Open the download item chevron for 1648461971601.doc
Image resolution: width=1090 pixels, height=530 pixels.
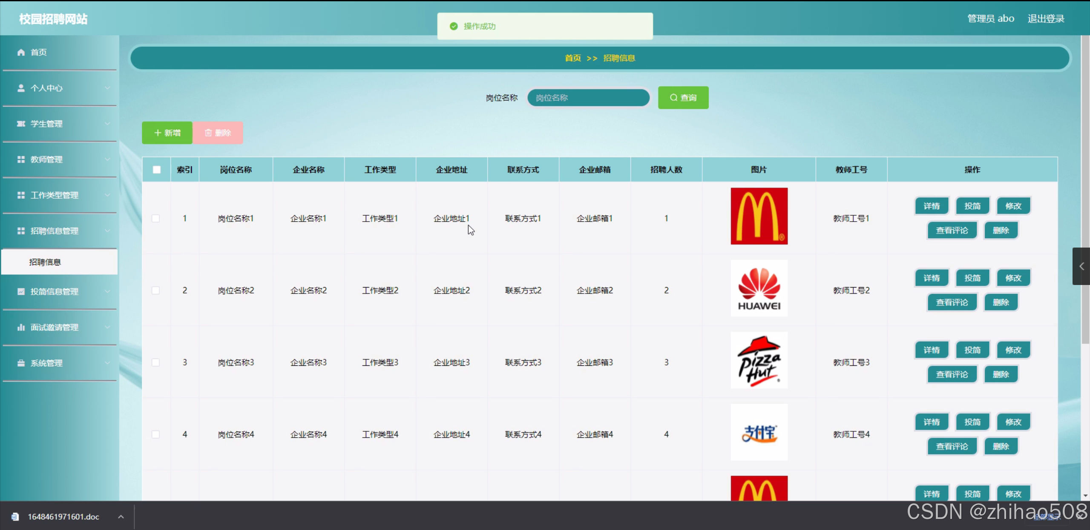pos(121,517)
